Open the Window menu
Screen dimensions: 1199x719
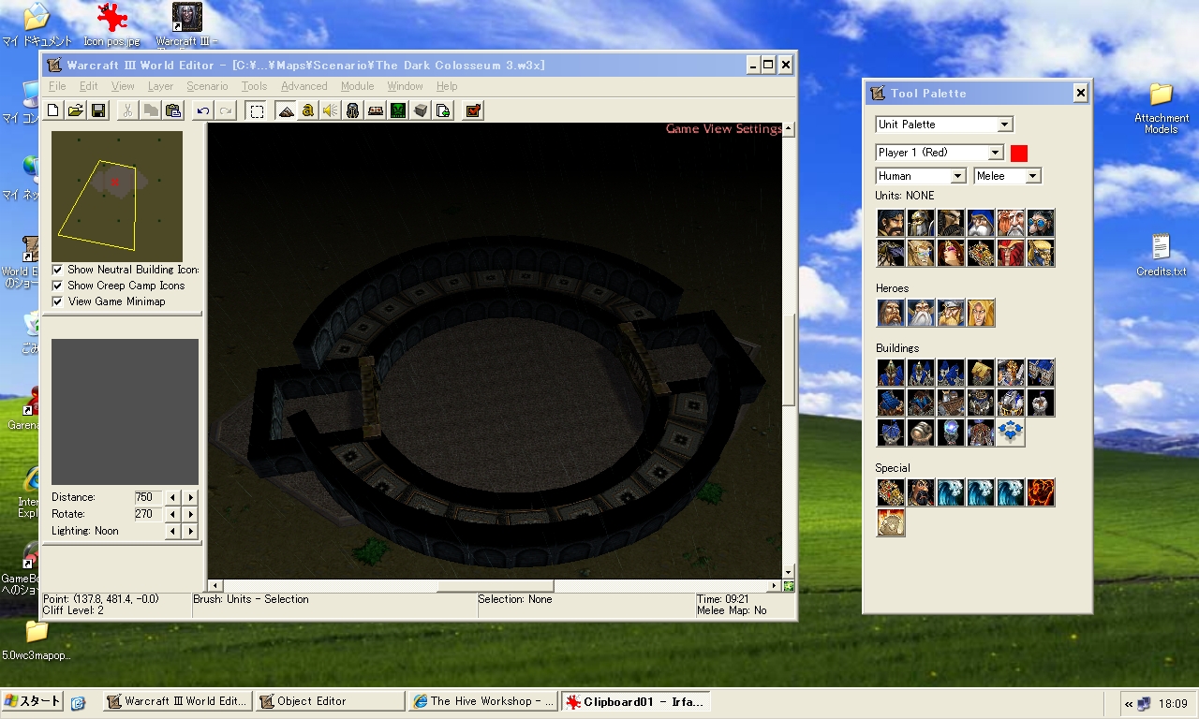click(406, 86)
